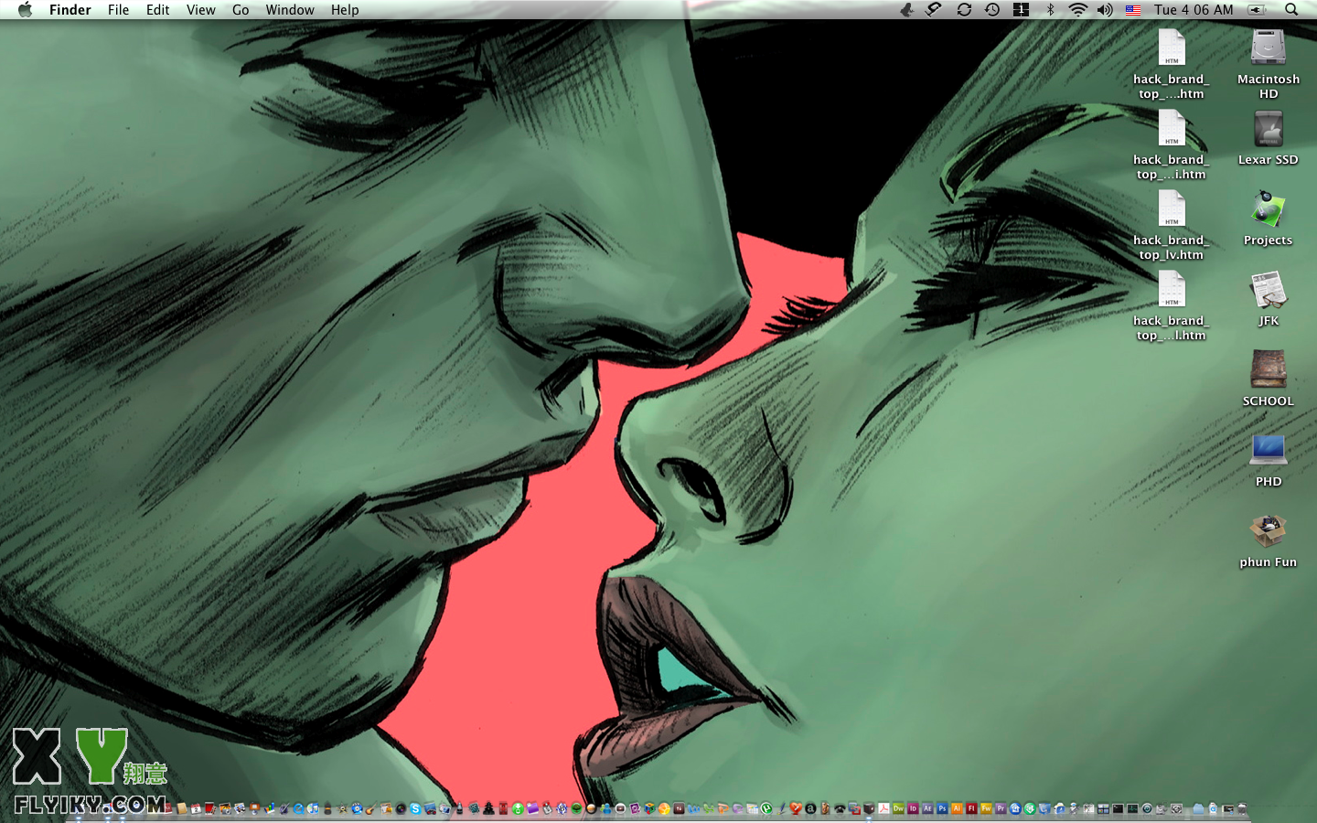Open Spotlight search magnifier

[x=1291, y=9]
